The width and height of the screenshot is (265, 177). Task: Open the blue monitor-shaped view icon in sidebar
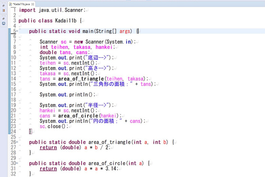(3, 23)
